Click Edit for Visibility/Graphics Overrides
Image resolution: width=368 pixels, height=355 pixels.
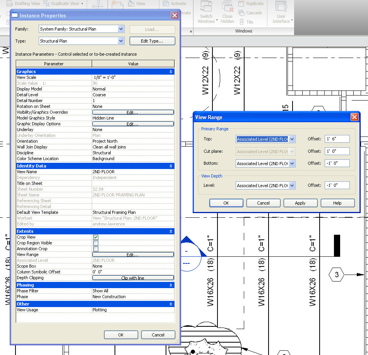[x=133, y=112]
